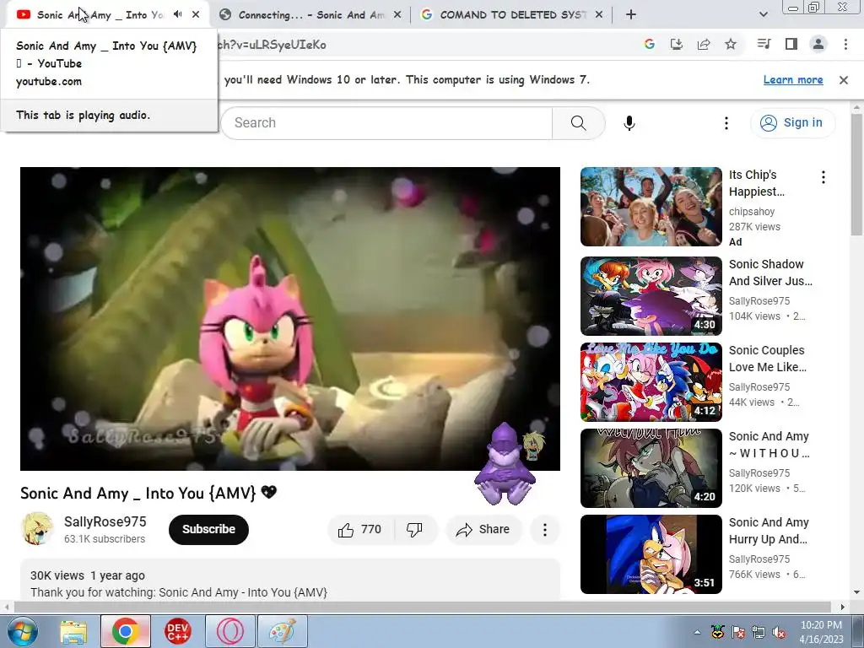
Task: Open Windows Explorer from the taskbar
Action: [x=73, y=631]
